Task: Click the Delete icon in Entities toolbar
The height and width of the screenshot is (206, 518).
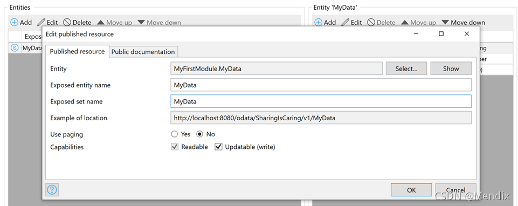Action: 67,23
